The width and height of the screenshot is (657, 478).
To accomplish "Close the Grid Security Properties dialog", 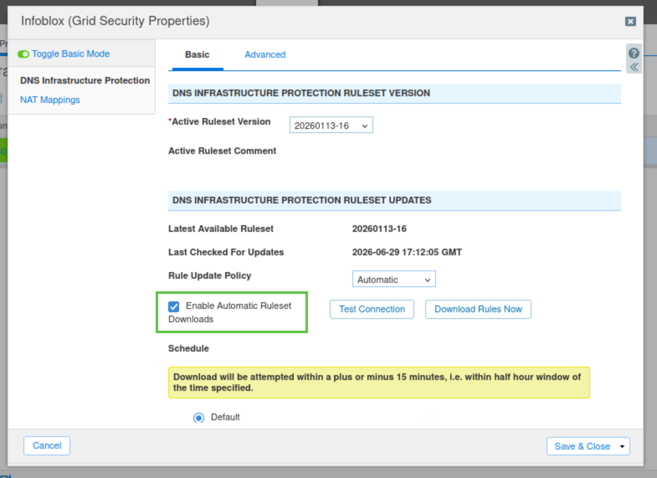I will coord(631,21).
